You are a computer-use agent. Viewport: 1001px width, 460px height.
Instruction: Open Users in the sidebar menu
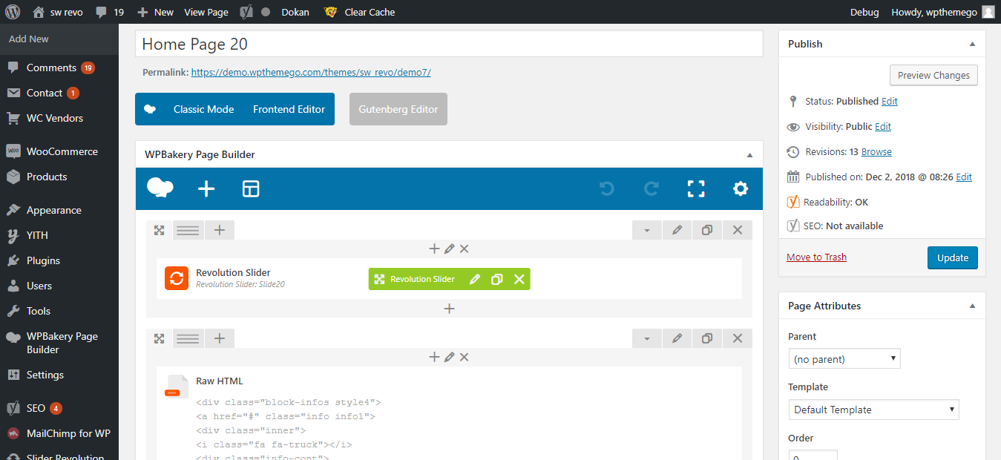coord(39,286)
